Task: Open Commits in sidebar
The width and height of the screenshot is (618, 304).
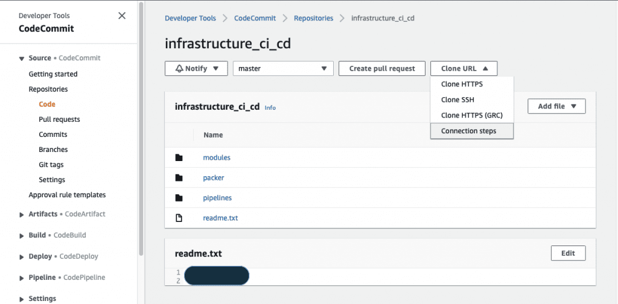Action: (x=53, y=135)
